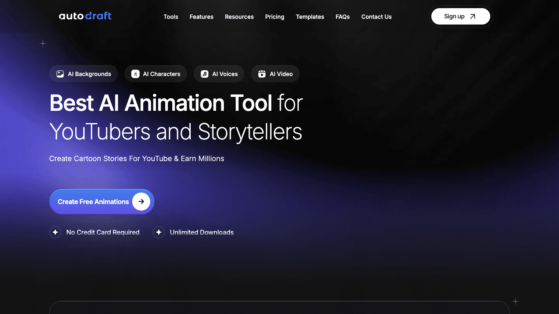Click Create Free Animations button
The image size is (559, 314).
pyautogui.click(x=102, y=202)
